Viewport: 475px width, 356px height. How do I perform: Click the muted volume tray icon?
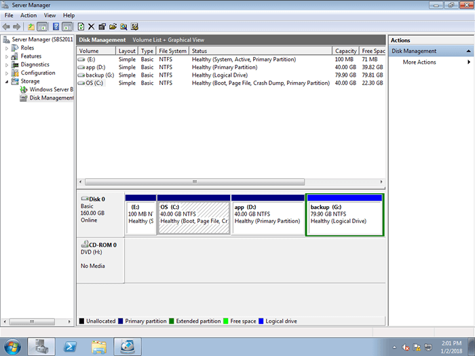406,347
